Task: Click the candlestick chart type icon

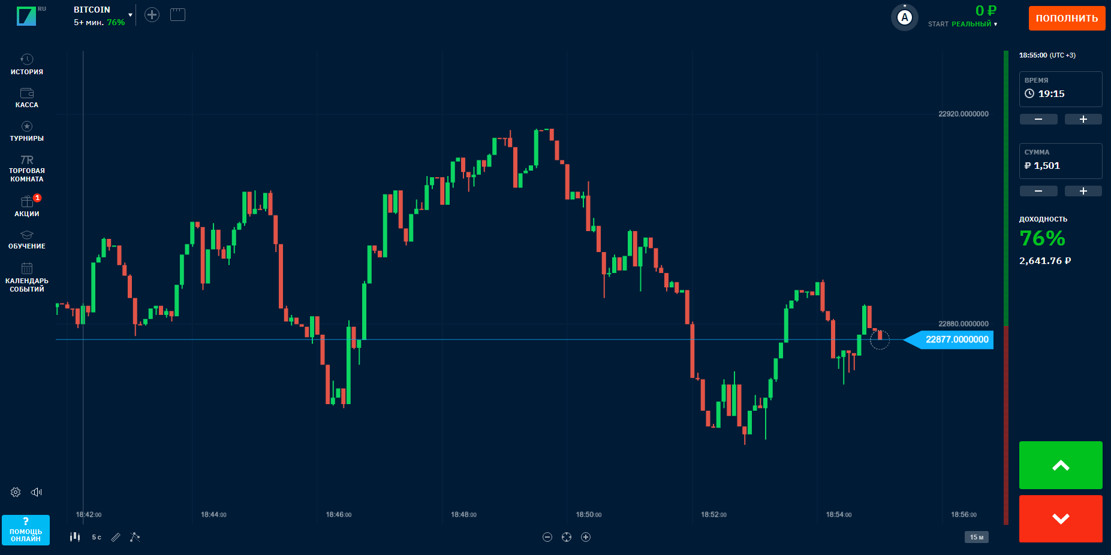Action: [75, 537]
